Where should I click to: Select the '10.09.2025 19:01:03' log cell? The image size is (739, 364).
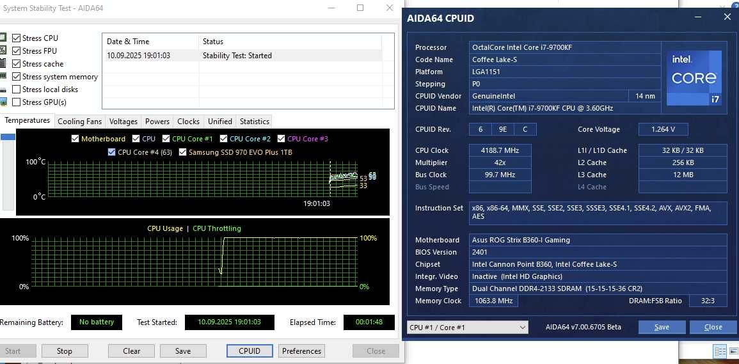pos(139,56)
